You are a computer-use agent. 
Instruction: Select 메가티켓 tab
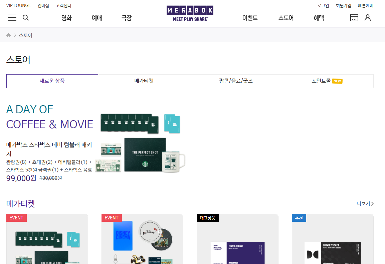(x=144, y=81)
